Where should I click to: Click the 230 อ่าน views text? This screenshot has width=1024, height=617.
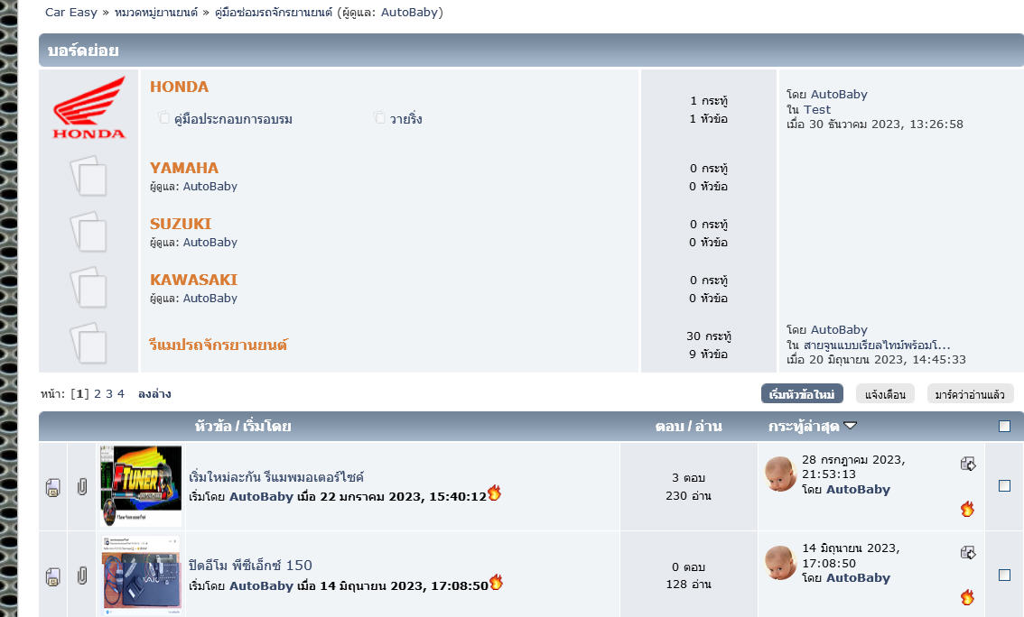(x=688, y=496)
